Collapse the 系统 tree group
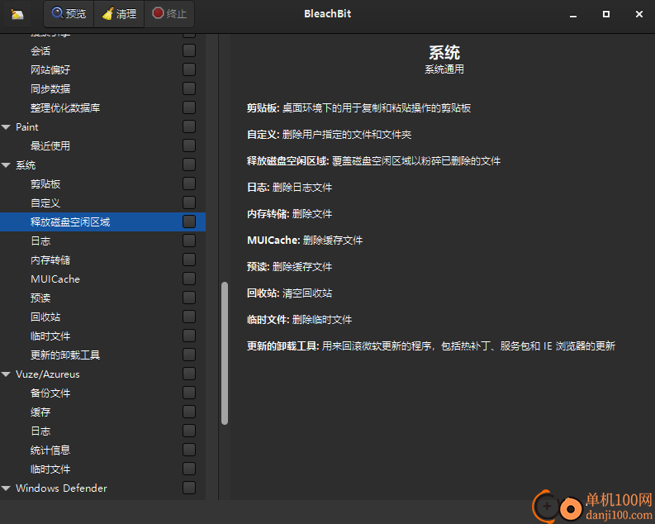 pyautogui.click(x=6, y=165)
